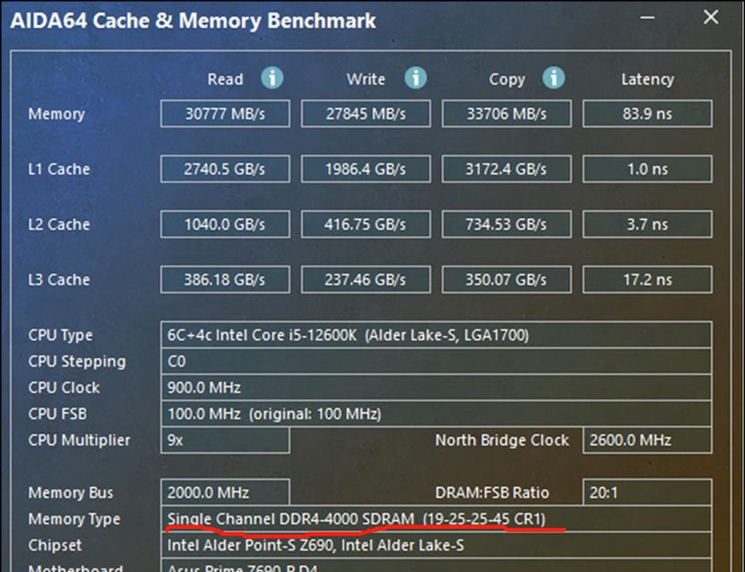The image size is (745, 572).
Task: Minimize the AIDA64 benchmark window
Action: [x=647, y=18]
